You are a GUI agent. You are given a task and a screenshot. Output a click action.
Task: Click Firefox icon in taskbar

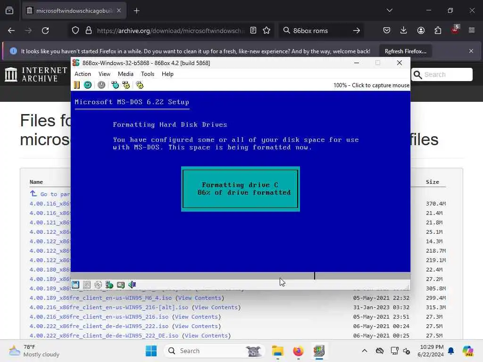pos(298,351)
